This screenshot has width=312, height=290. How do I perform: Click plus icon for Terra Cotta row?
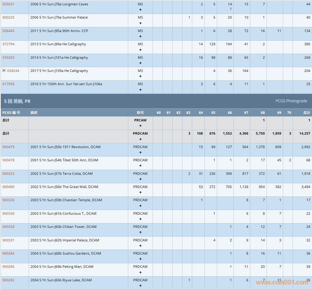140,179
